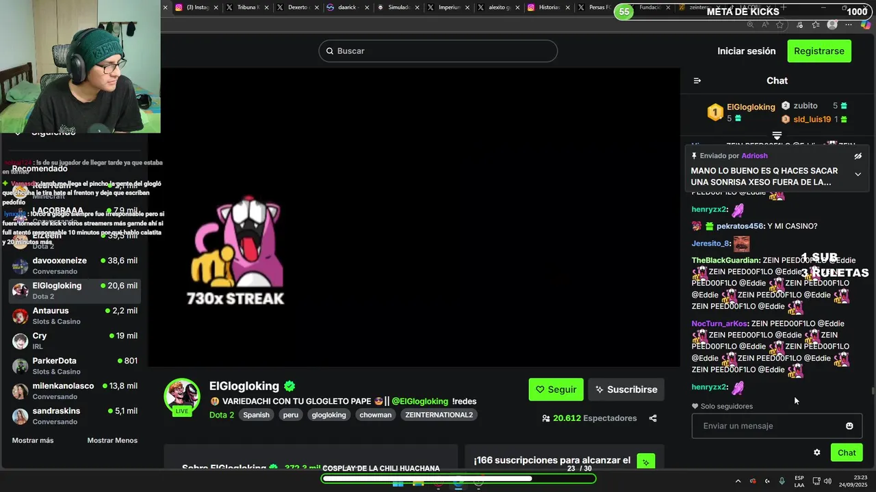Viewport: 876px width, 492px height.
Task: Bookmark page with the star icon
Action: coord(780,25)
